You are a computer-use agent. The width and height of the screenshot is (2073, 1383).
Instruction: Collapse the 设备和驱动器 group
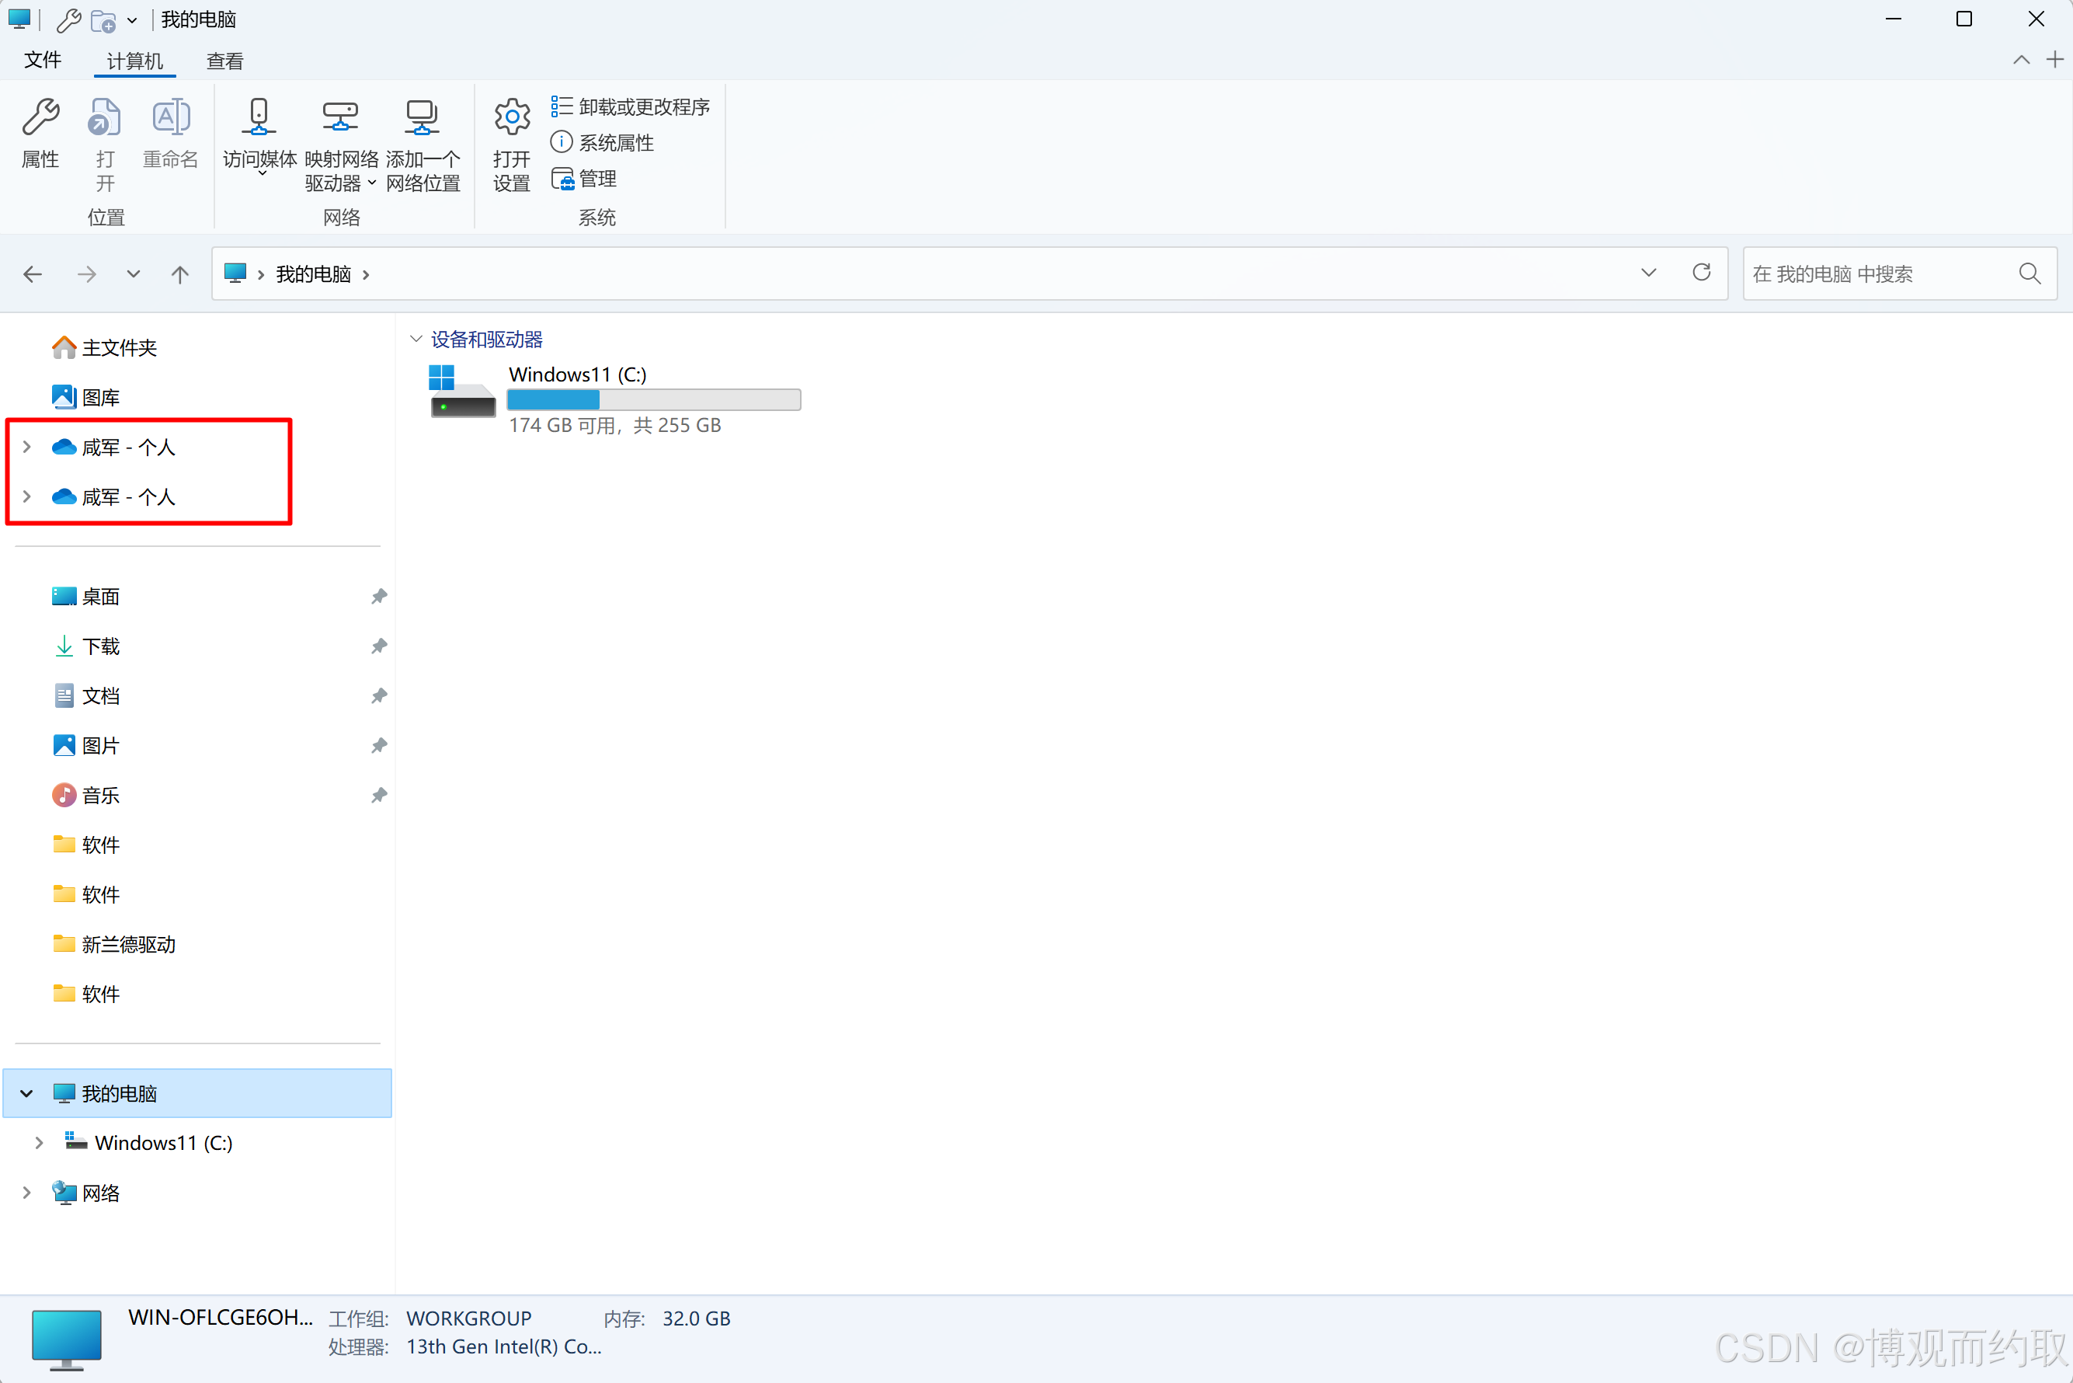click(x=416, y=339)
